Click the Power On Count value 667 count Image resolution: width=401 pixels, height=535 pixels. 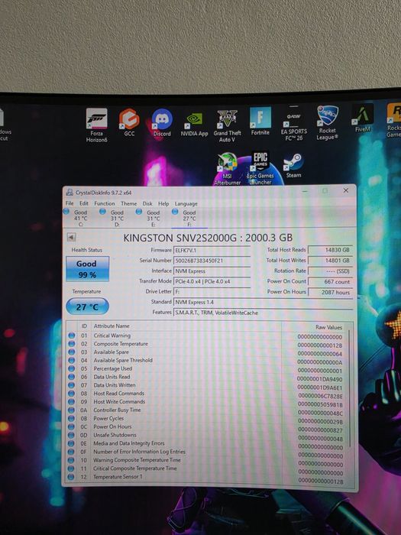coord(330,281)
